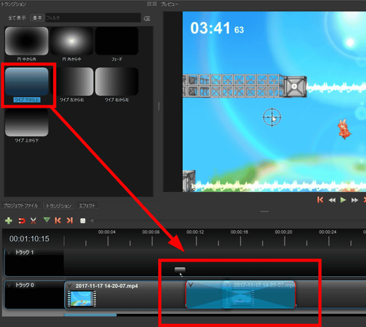The height and width of the screenshot is (327, 366).
Task: Click the rewind button under preview
Action: (x=332, y=200)
